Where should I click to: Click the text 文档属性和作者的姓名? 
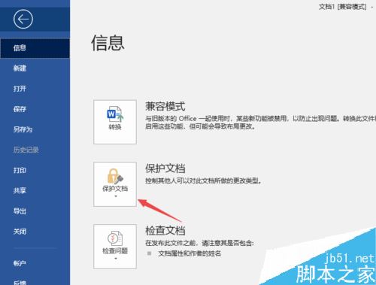(190, 253)
